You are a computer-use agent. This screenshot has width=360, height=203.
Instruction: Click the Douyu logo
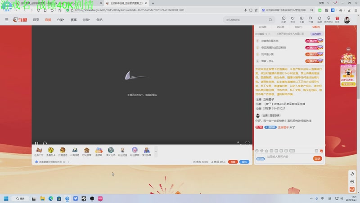click(20, 20)
